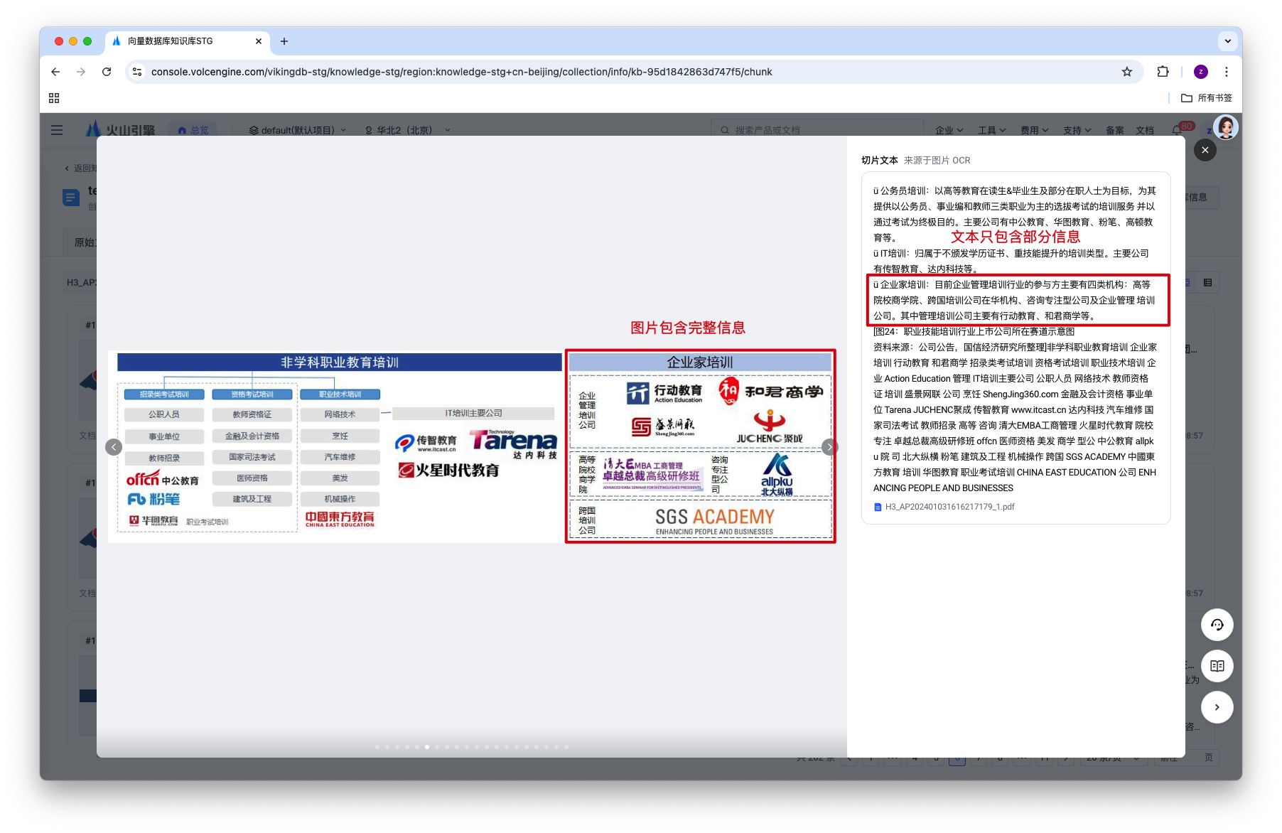Viewport: 1282px width, 833px height.
Task: Open the 所有书签 bookmarks folder
Action: point(1207,98)
